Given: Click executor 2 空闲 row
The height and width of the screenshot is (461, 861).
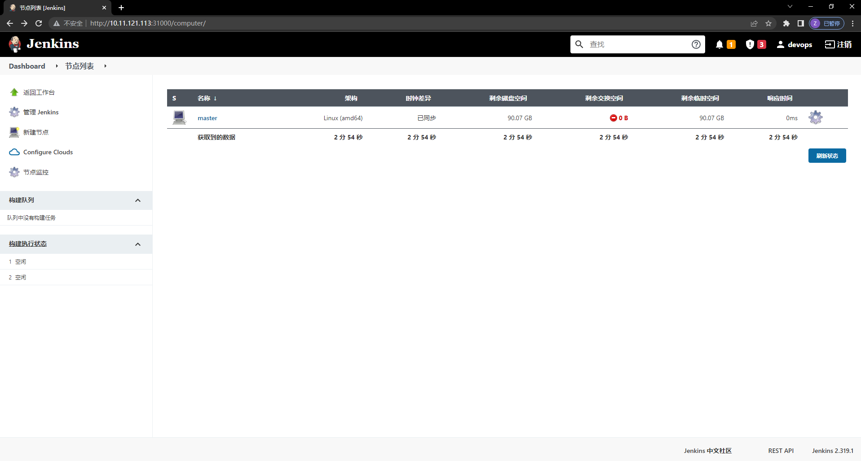Looking at the screenshot, I should (x=76, y=277).
